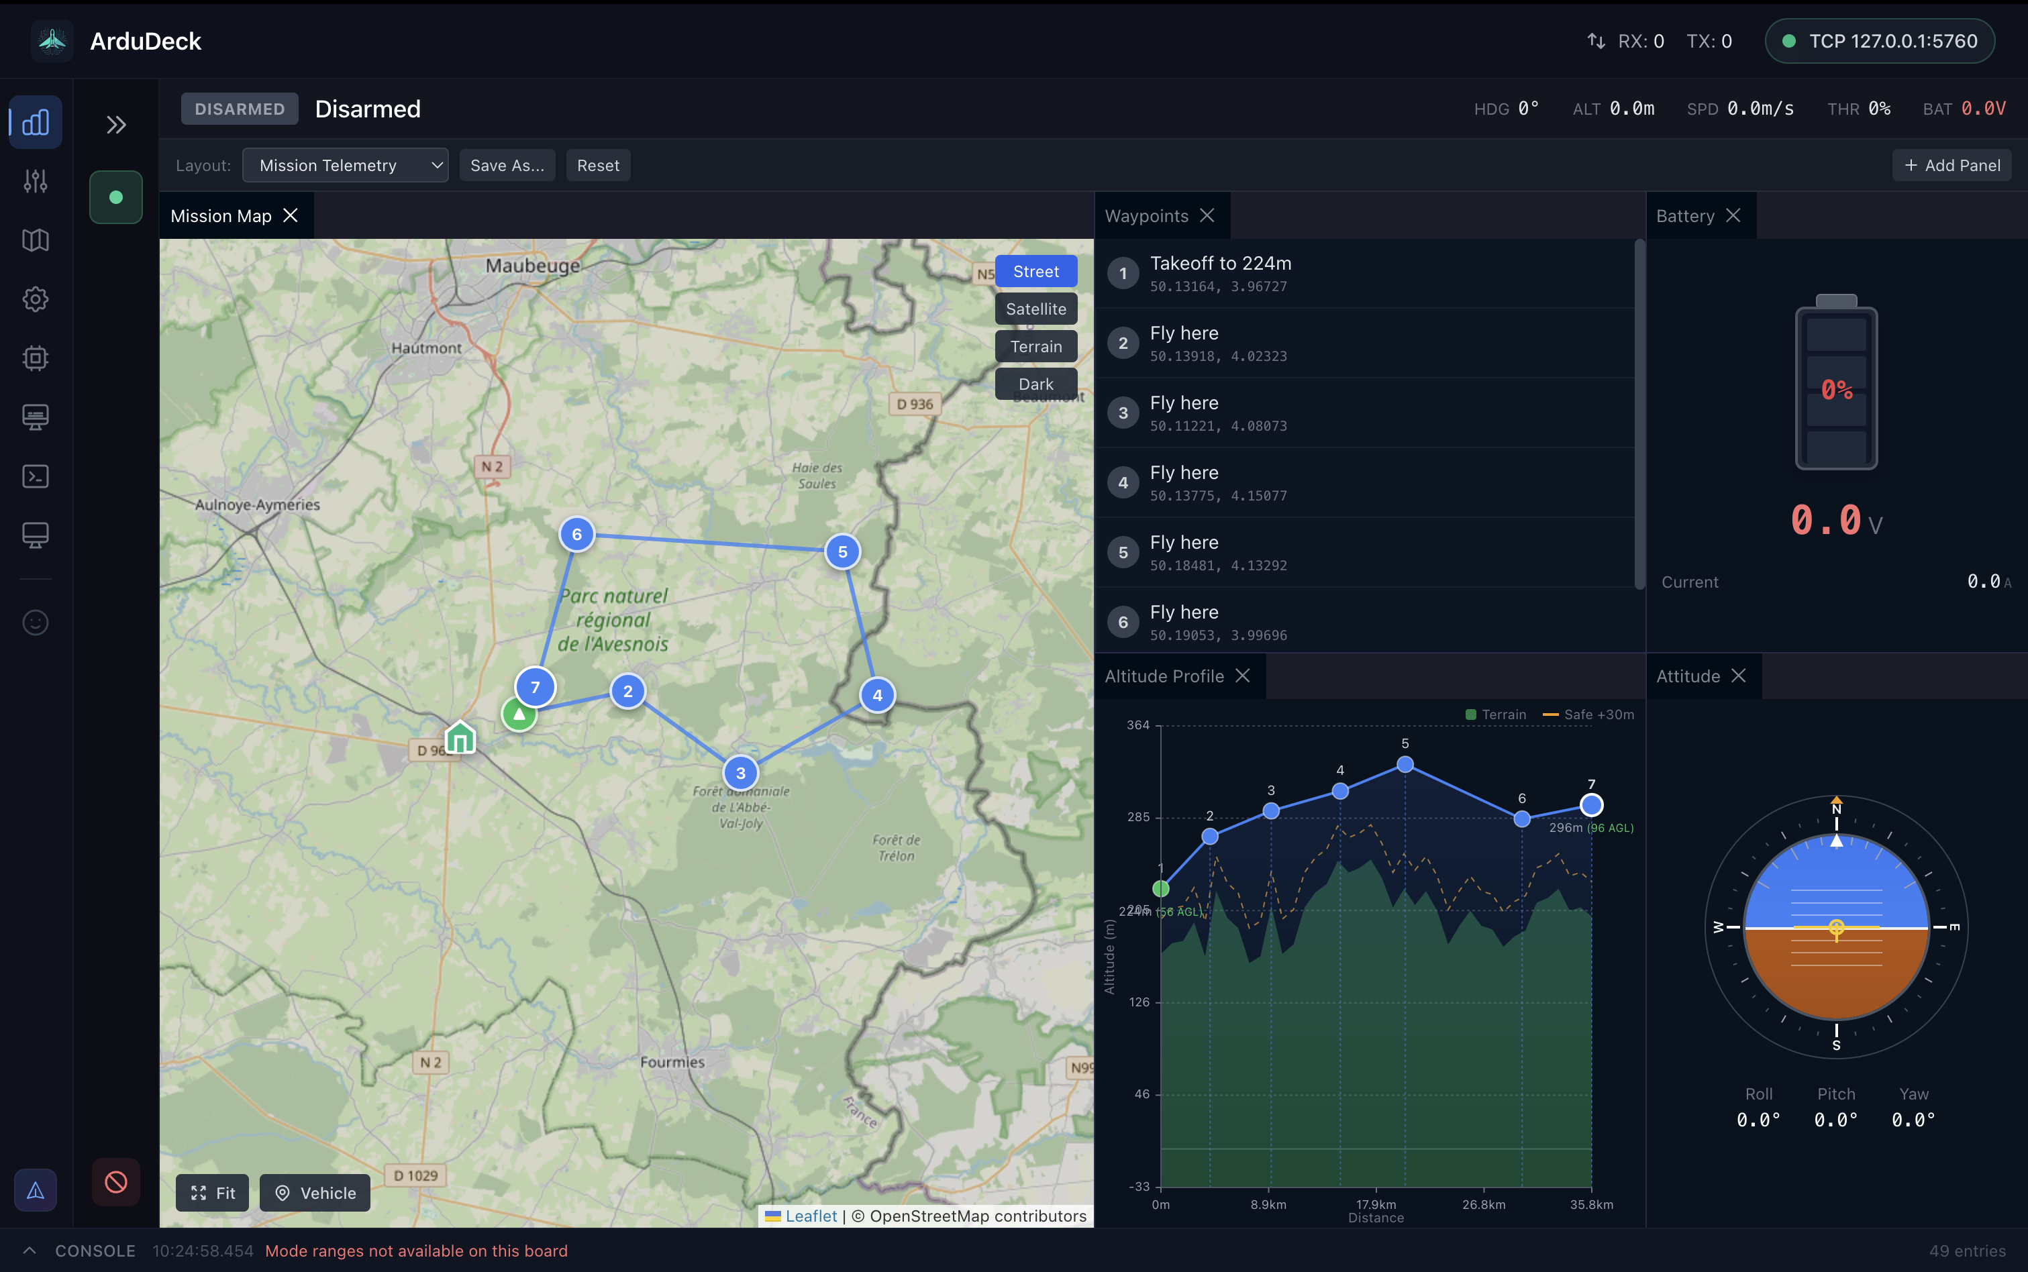2028x1272 pixels.
Task: Select waypoint 3 Fly here row
Action: click(x=1364, y=413)
